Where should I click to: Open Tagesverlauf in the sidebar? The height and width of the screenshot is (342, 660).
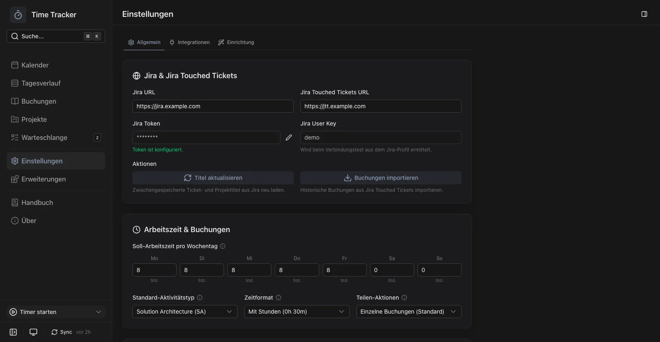56,83
